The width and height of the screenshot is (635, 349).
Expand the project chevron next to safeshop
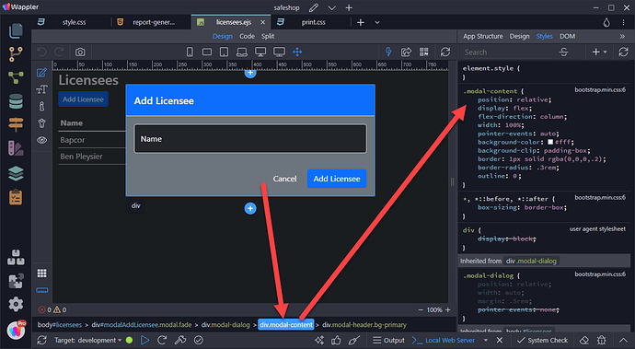(x=331, y=7)
